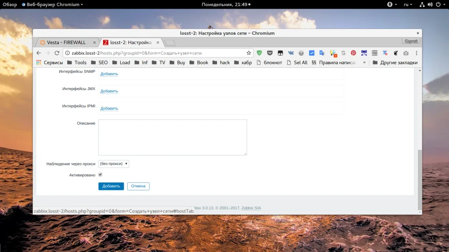Switch to the Vesta - FIREWALL tab

pyautogui.click(x=66, y=42)
